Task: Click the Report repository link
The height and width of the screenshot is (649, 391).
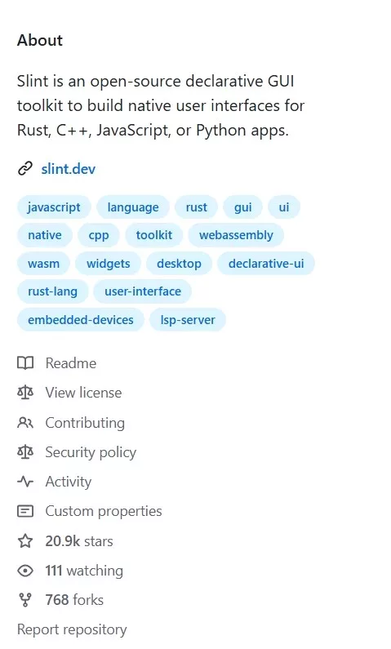Action: [72, 629]
